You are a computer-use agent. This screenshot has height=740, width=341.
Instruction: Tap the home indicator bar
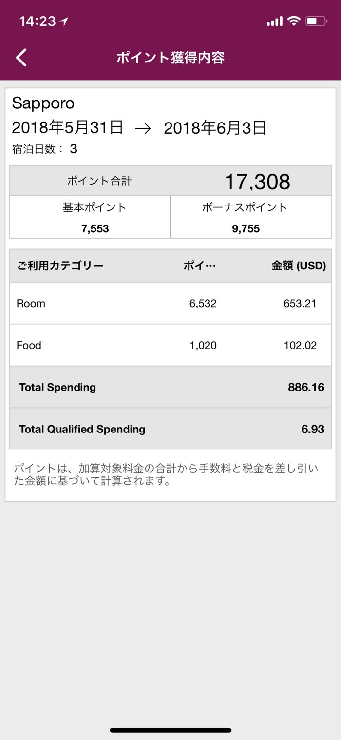170,730
